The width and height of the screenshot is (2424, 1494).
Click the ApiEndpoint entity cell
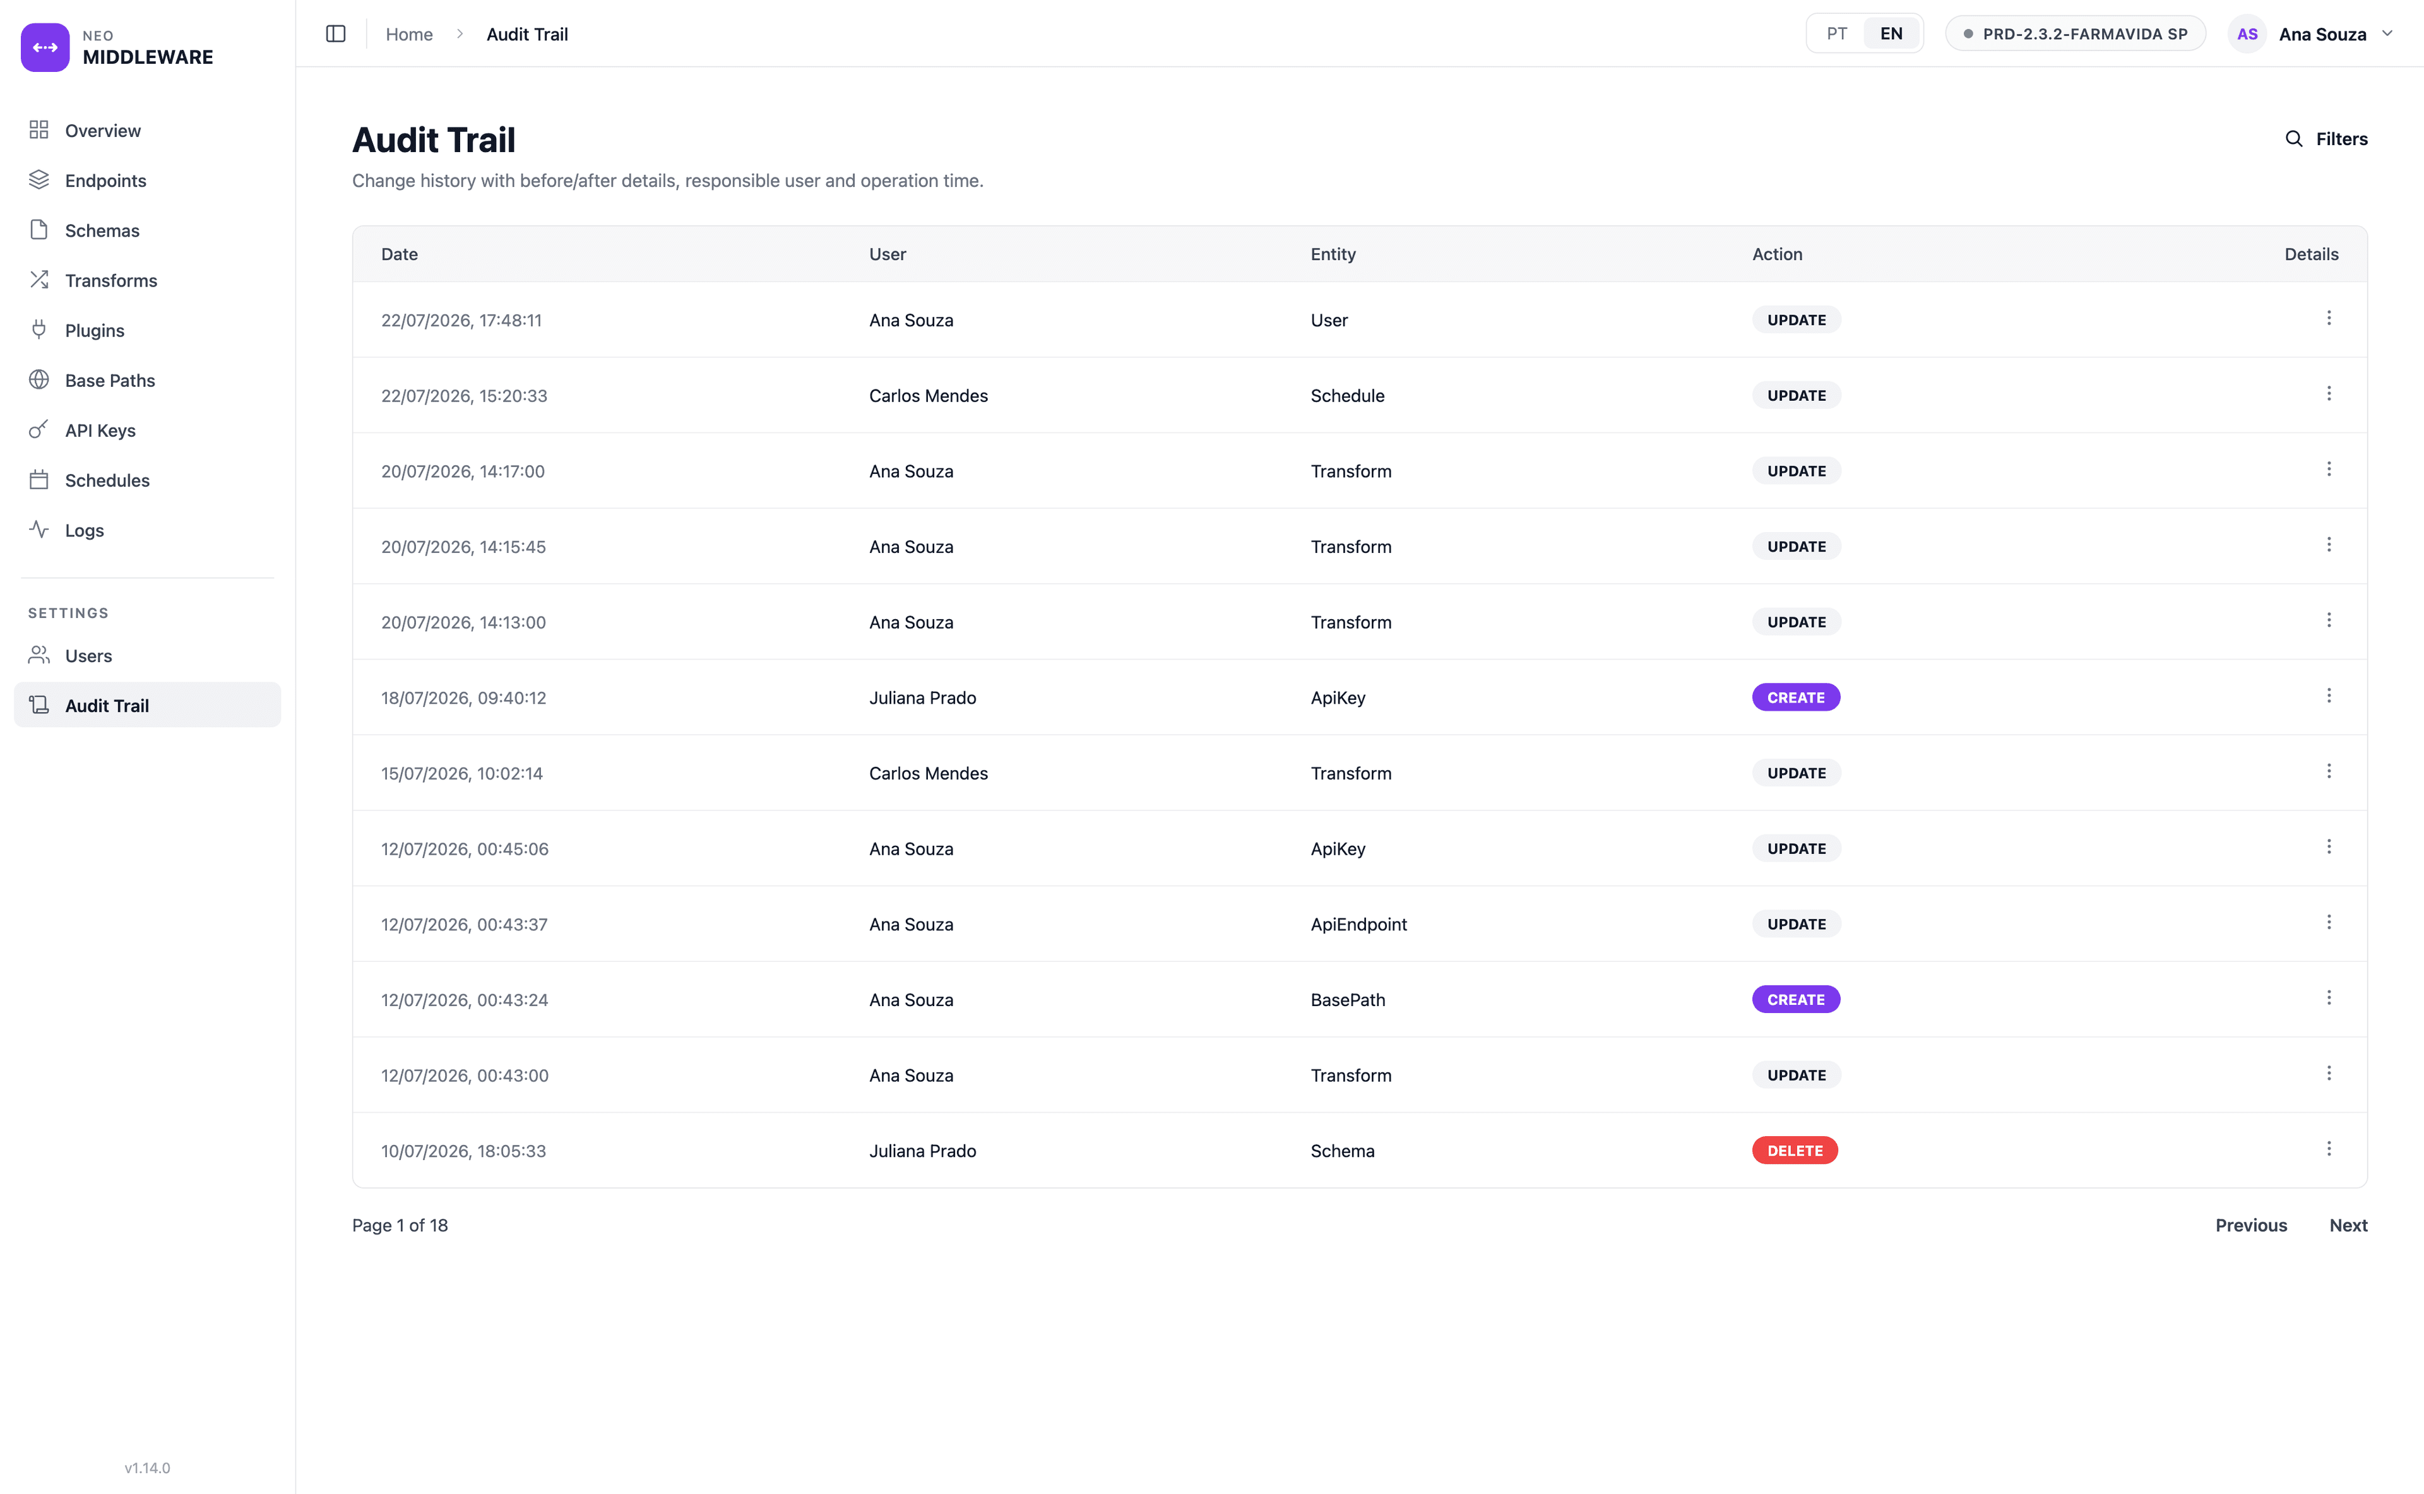pyautogui.click(x=1358, y=924)
